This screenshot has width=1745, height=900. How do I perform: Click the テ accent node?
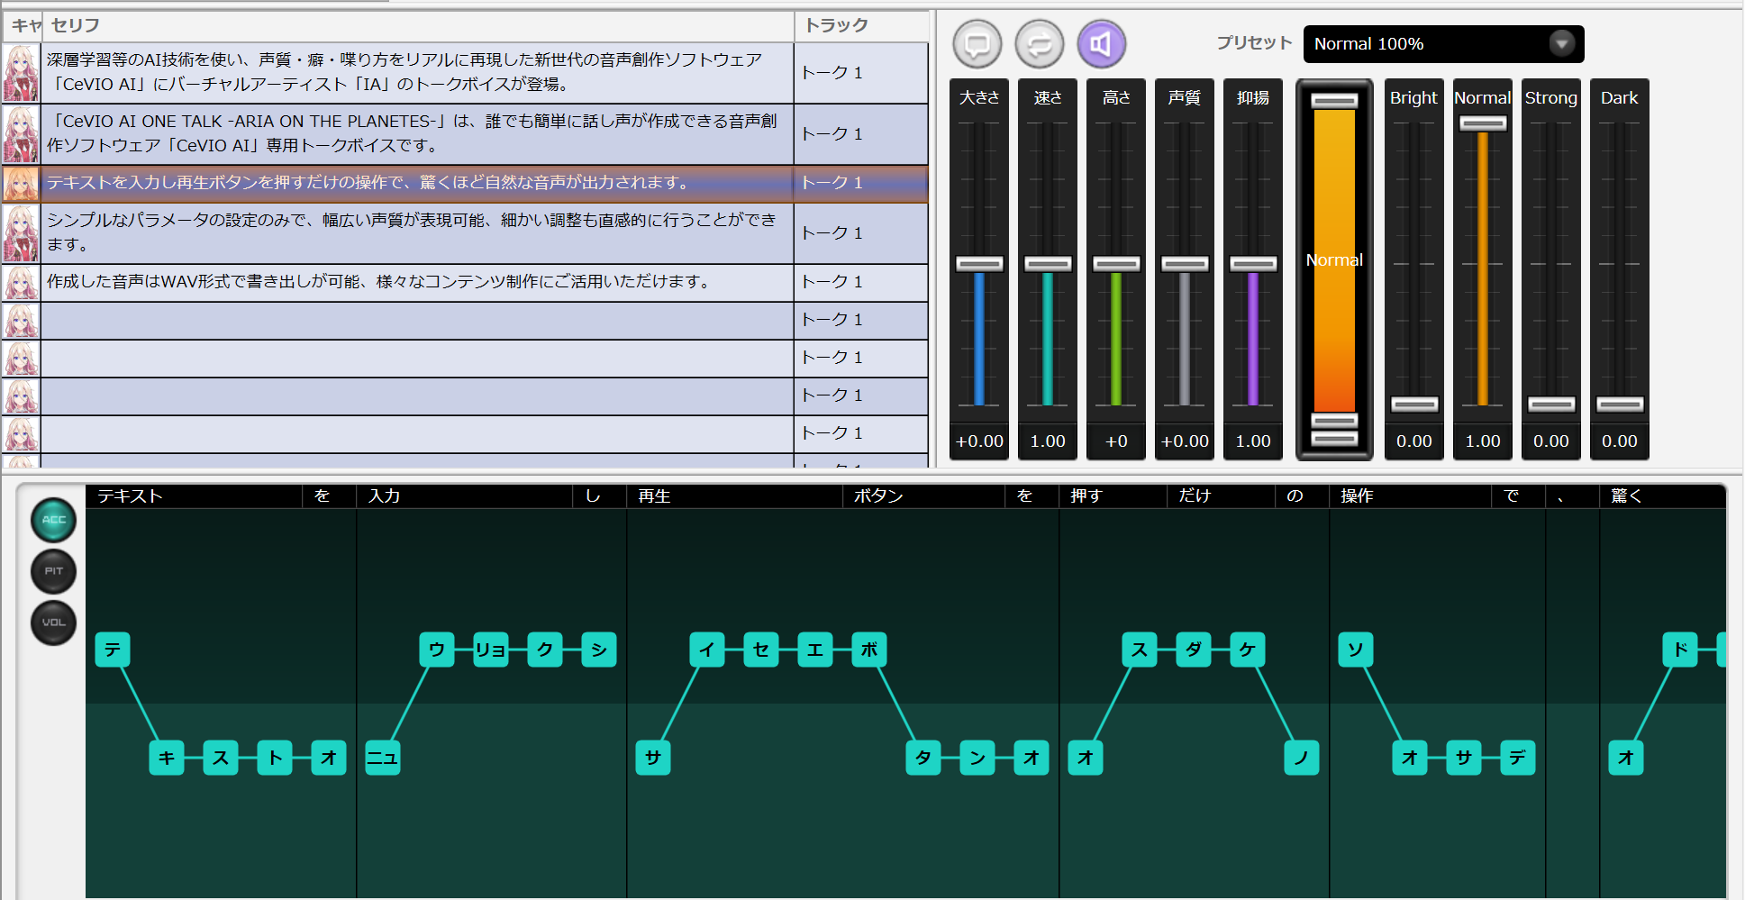[113, 650]
